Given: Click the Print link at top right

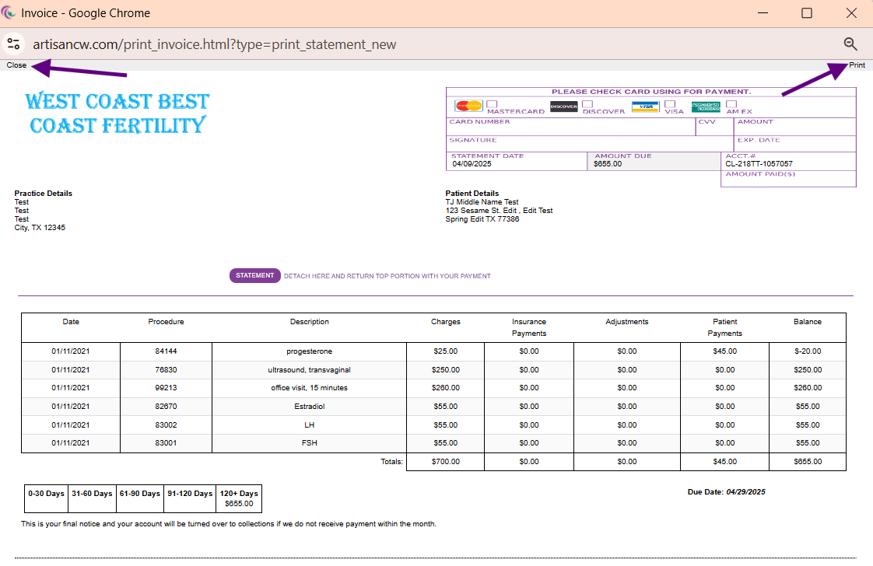Looking at the screenshot, I should (x=857, y=65).
